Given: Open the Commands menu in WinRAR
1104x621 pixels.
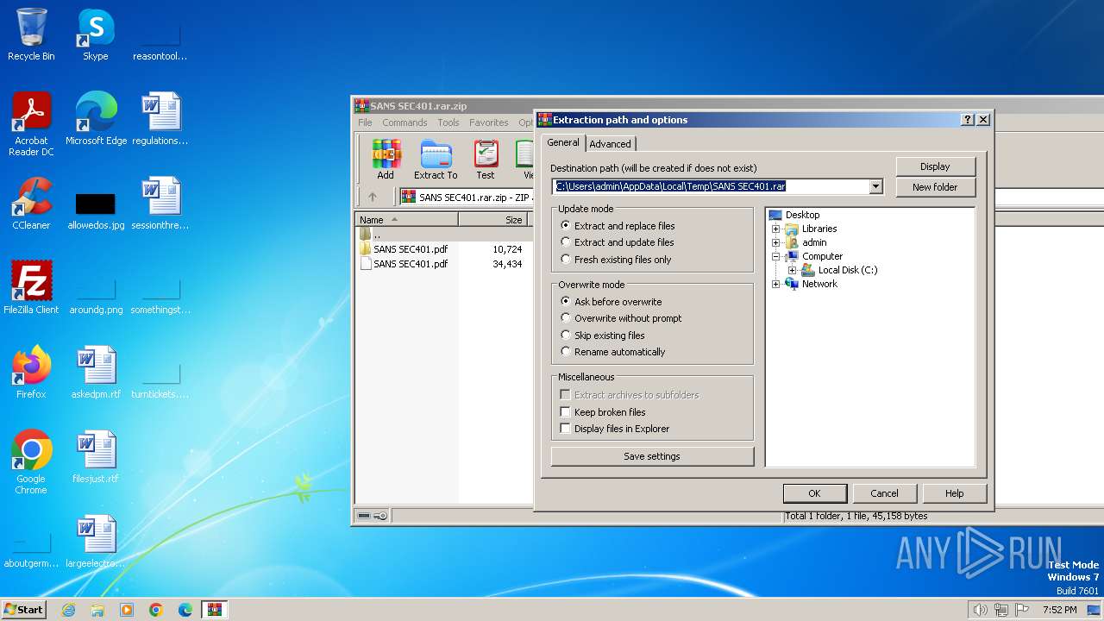Looking at the screenshot, I should (x=405, y=122).
